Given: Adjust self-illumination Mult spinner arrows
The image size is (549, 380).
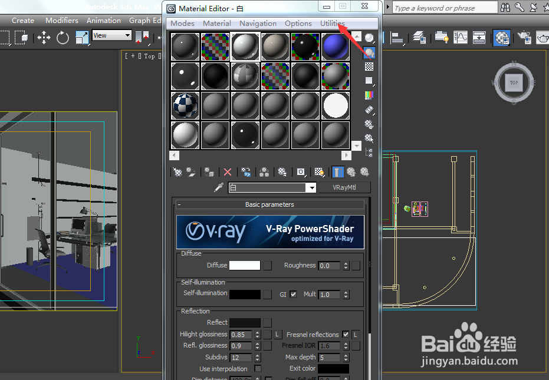Looking at the screenshot, I should pyautogui.click(x=346, y=295).
